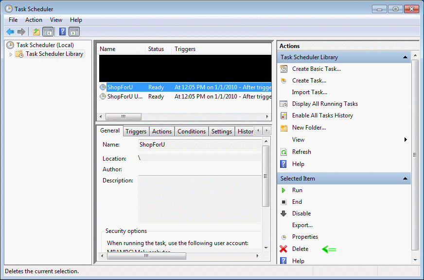This screenshot has height=280, width=424.
Task: Click Display All Running Tasks icon
Action: click(x=283, y=104)
